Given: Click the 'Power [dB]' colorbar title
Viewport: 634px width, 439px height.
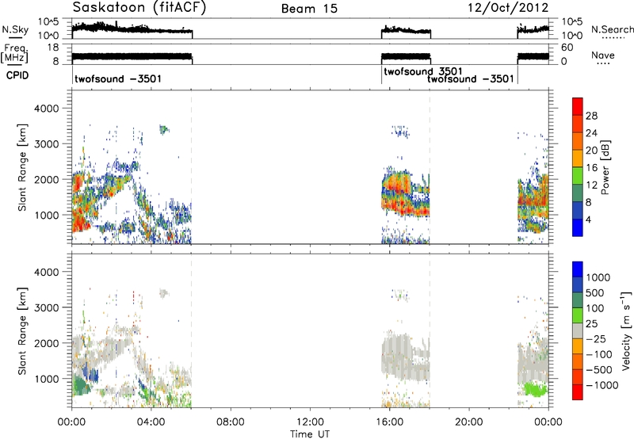Looking at the screenshot, I should pyautogui.click(x=605, y=167).
